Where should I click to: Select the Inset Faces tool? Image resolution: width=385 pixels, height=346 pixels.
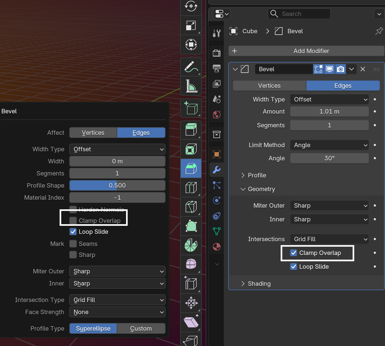coord(191,149)
